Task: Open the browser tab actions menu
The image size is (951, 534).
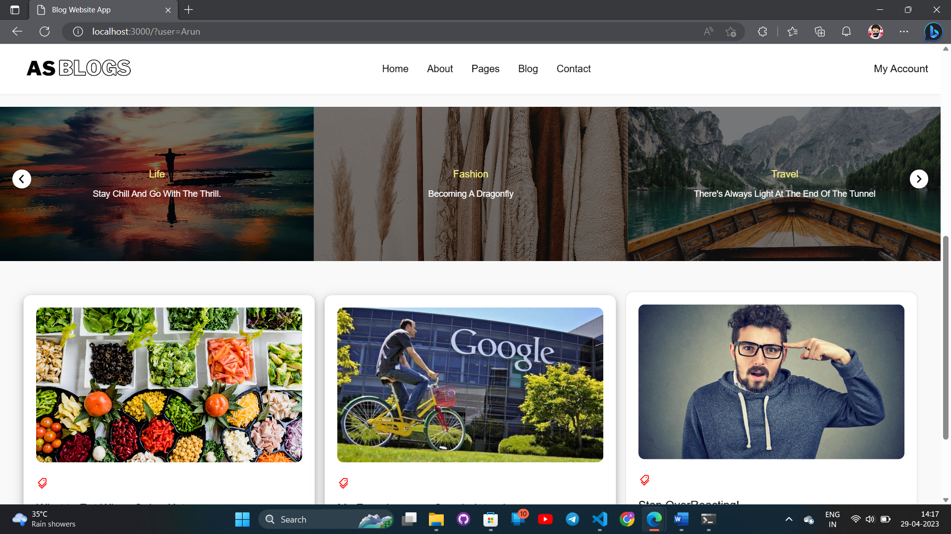Action: point(15,10)
